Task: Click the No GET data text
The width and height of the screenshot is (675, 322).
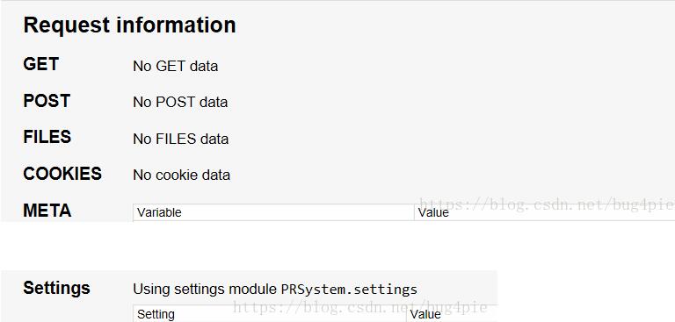Action: 176,66
